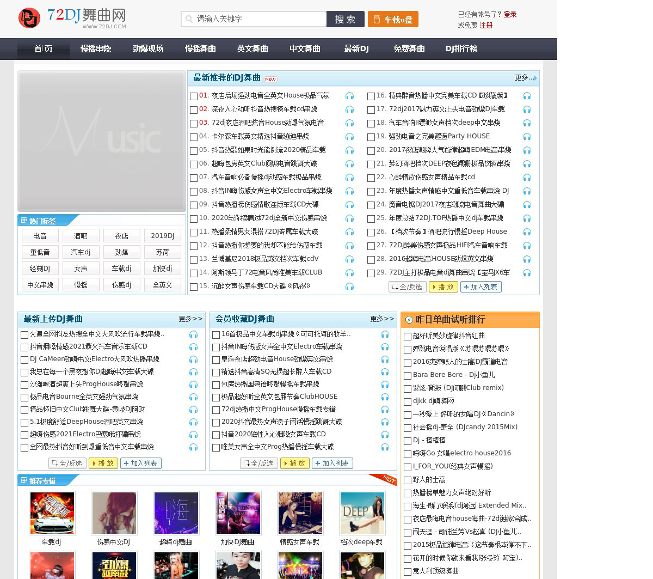The height and width of the screenshot is (579, 653).
Task: Tick checkbox for Bara Bere Bere track
Action: coord(408,375)
